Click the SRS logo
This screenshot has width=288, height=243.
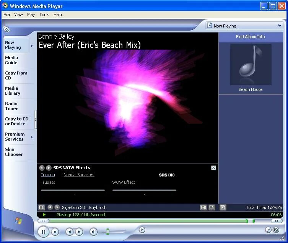pos(167,175)
